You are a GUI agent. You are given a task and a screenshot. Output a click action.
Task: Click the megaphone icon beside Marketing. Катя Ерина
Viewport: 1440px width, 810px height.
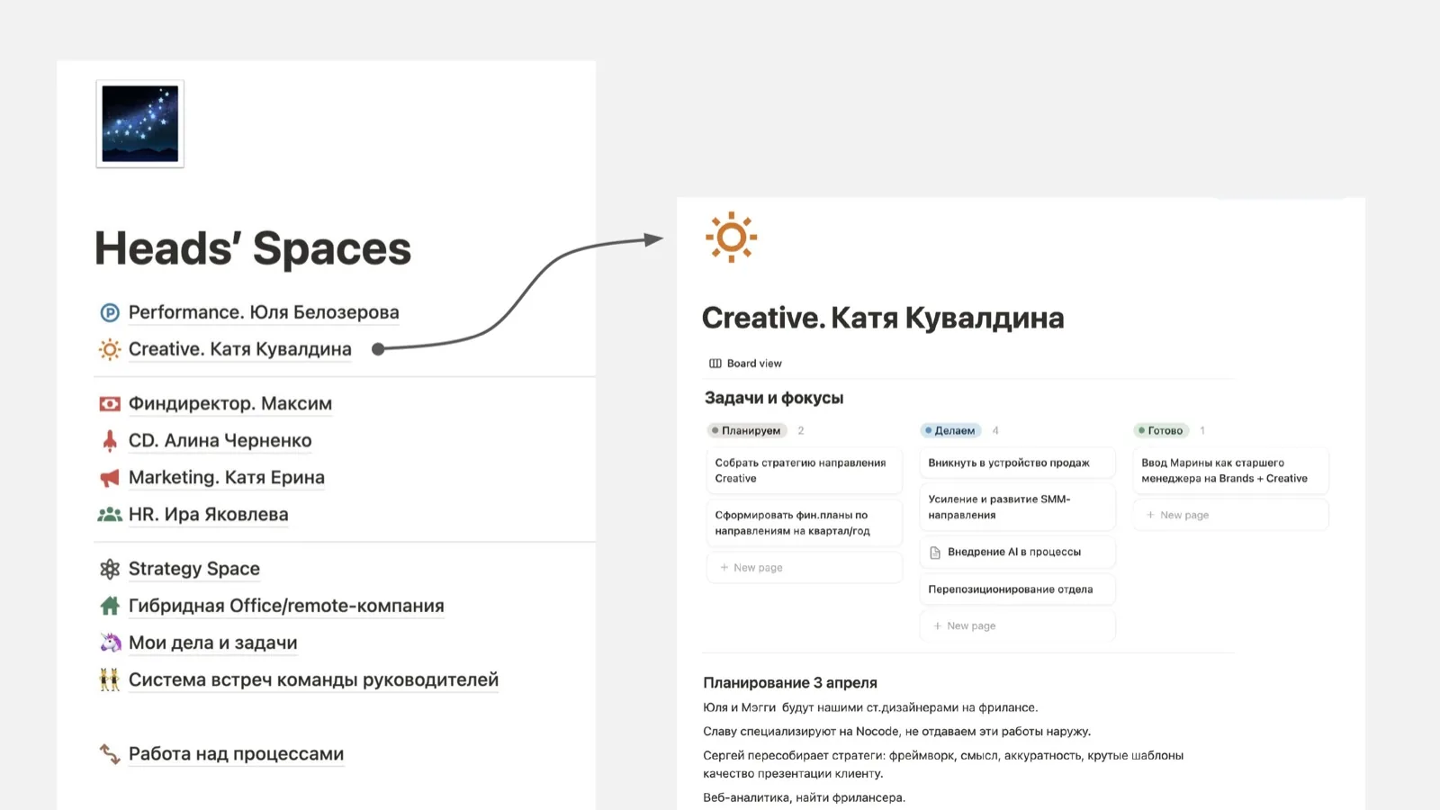point(110,478)
